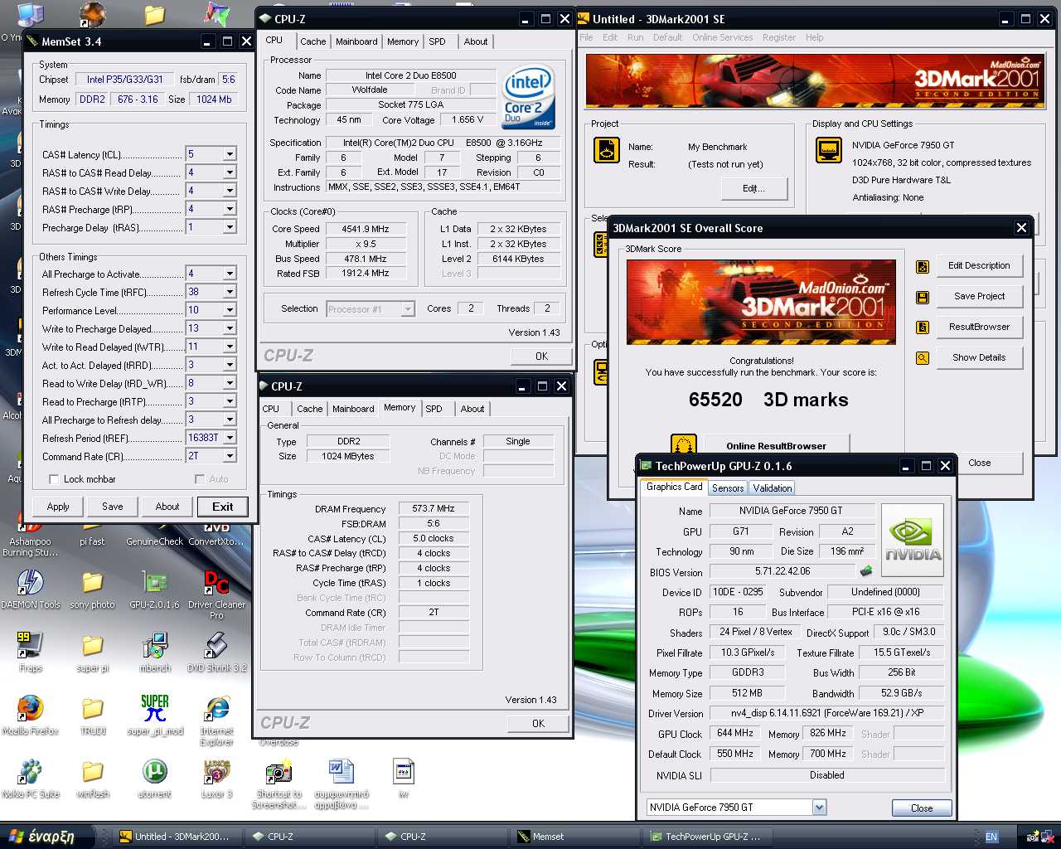Image resolution: width=1061 pixels, height=849 pixels.
Task: Open the Performance Level dropdown
Action: (230, 310)
